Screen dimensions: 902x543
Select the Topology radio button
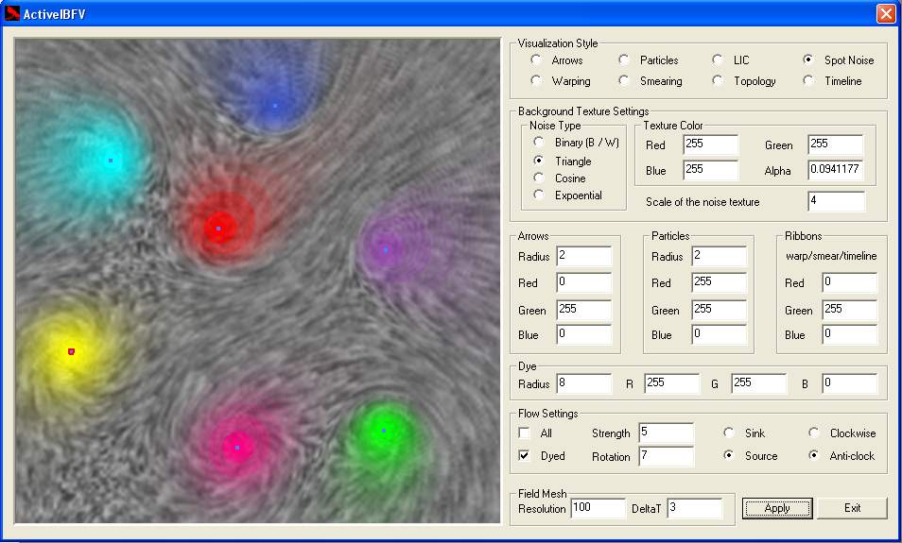(719, 81)
